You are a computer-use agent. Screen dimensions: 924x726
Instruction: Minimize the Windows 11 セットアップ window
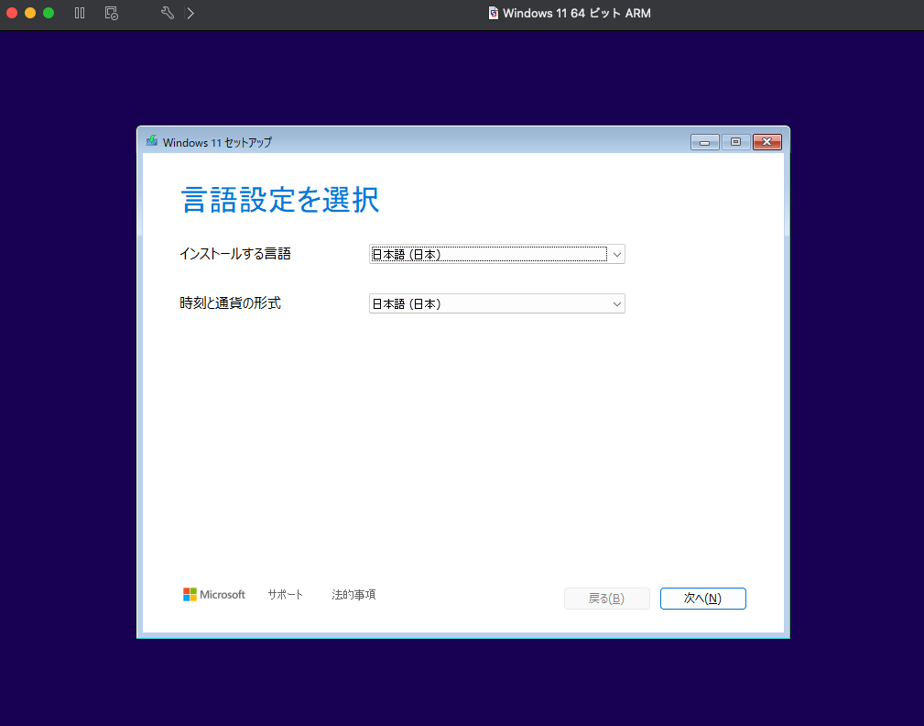[704, 142]
